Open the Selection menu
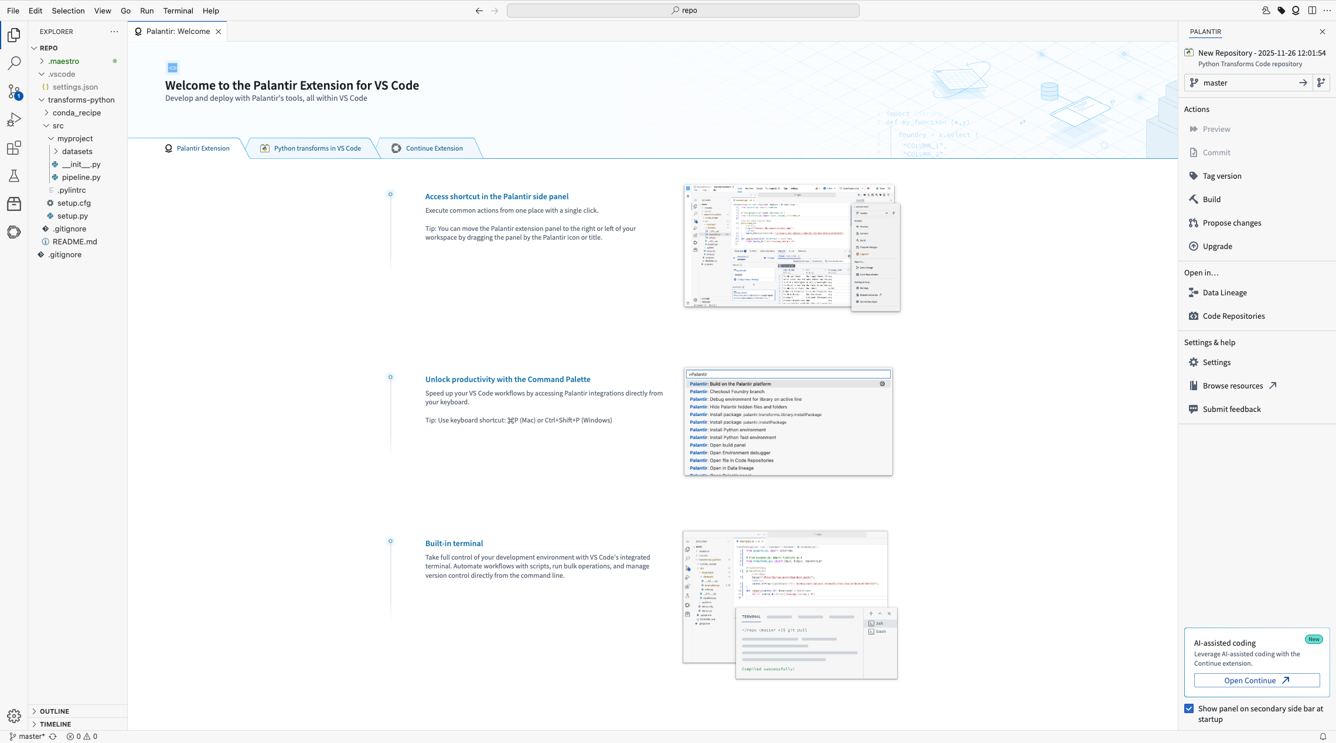The height and width of the screenshot is (743, 1336). 68,11
